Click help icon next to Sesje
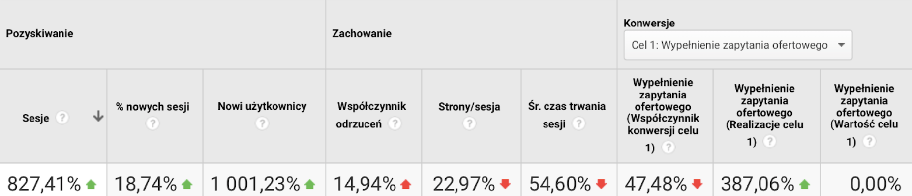This screenshot has width=912, height=196. coord(62,118)
